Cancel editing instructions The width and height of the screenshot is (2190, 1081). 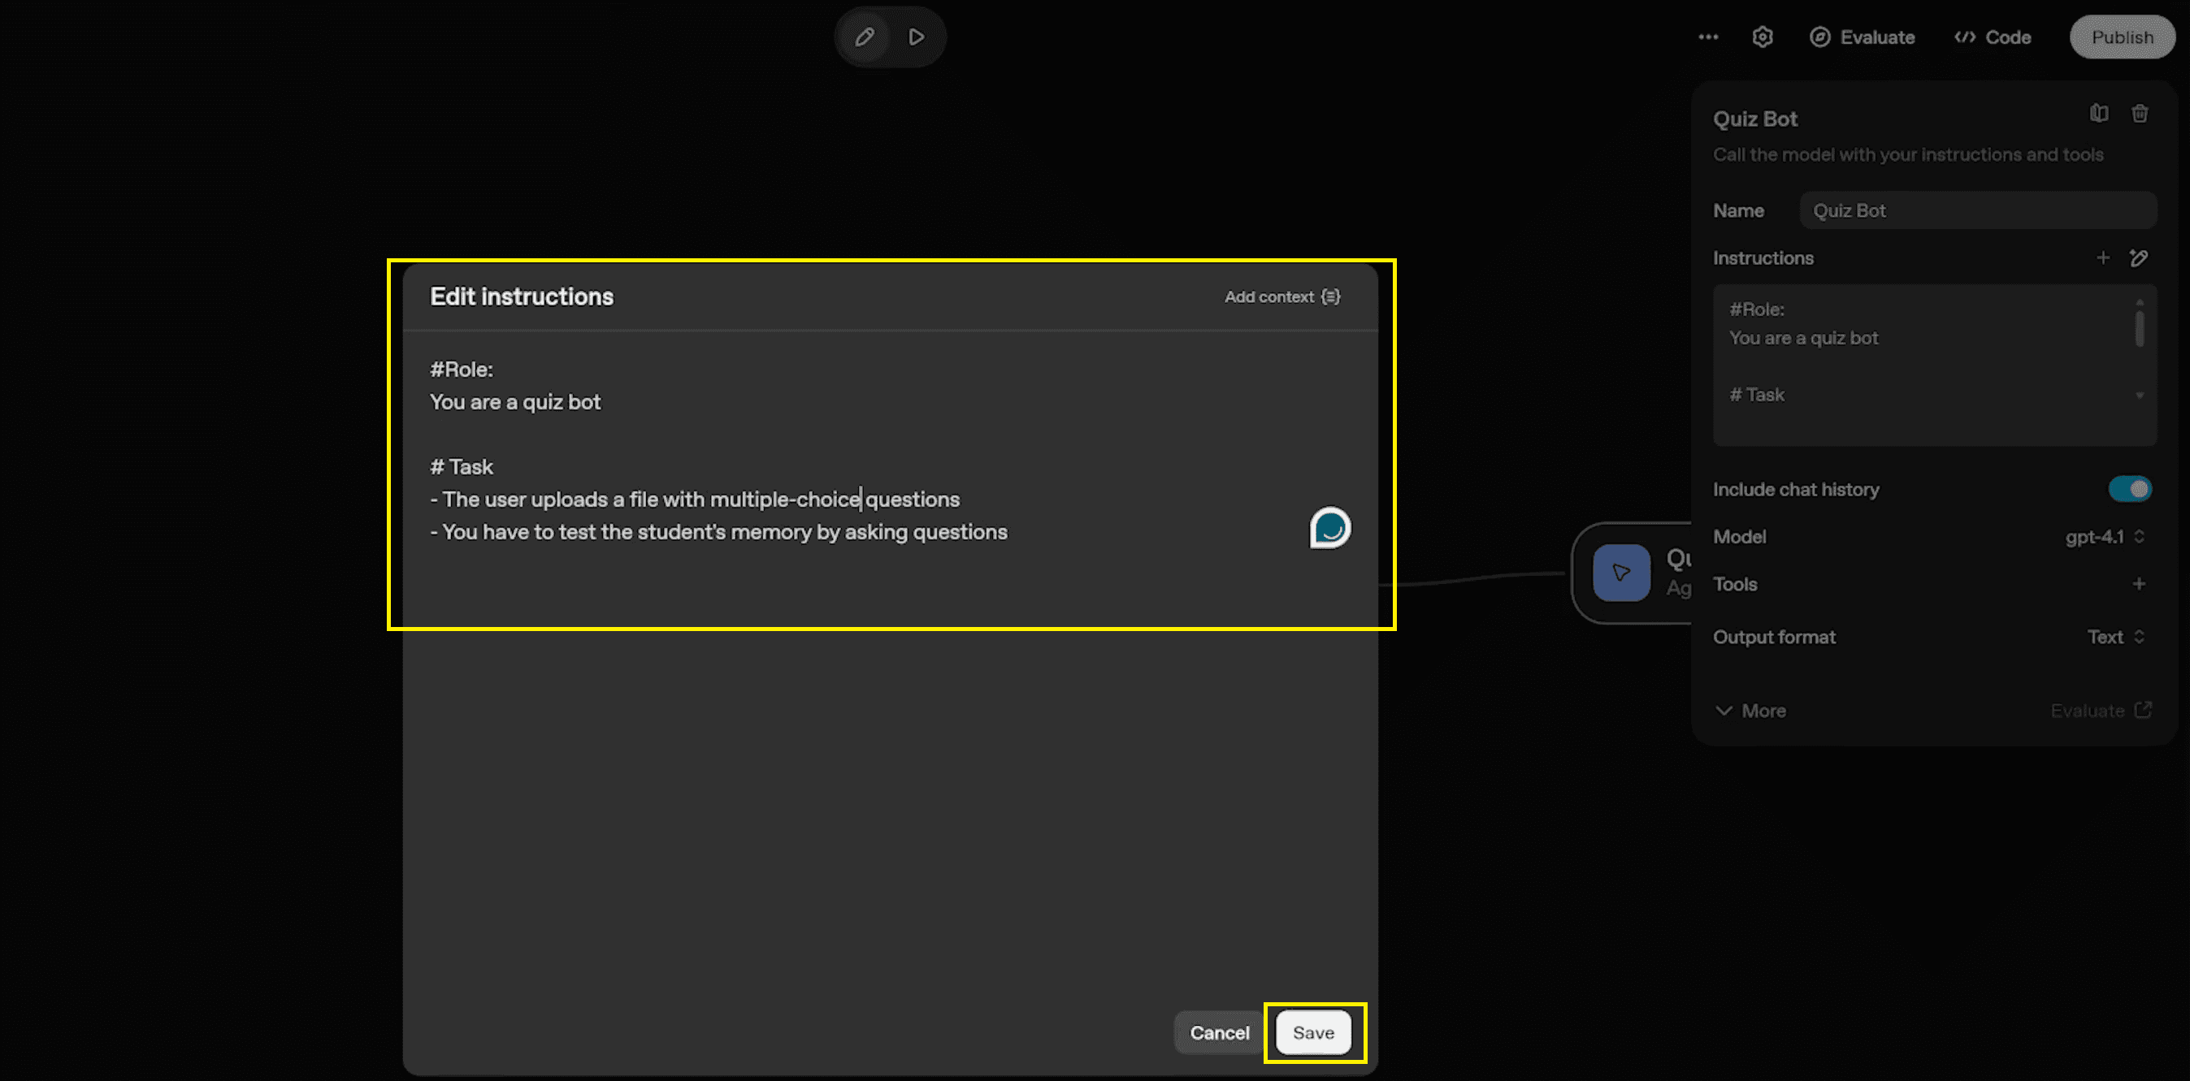coord(1219,1032)
